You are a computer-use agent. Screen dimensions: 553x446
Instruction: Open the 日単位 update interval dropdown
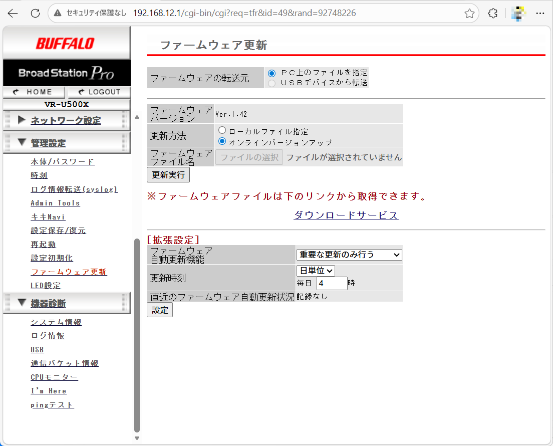316,271
